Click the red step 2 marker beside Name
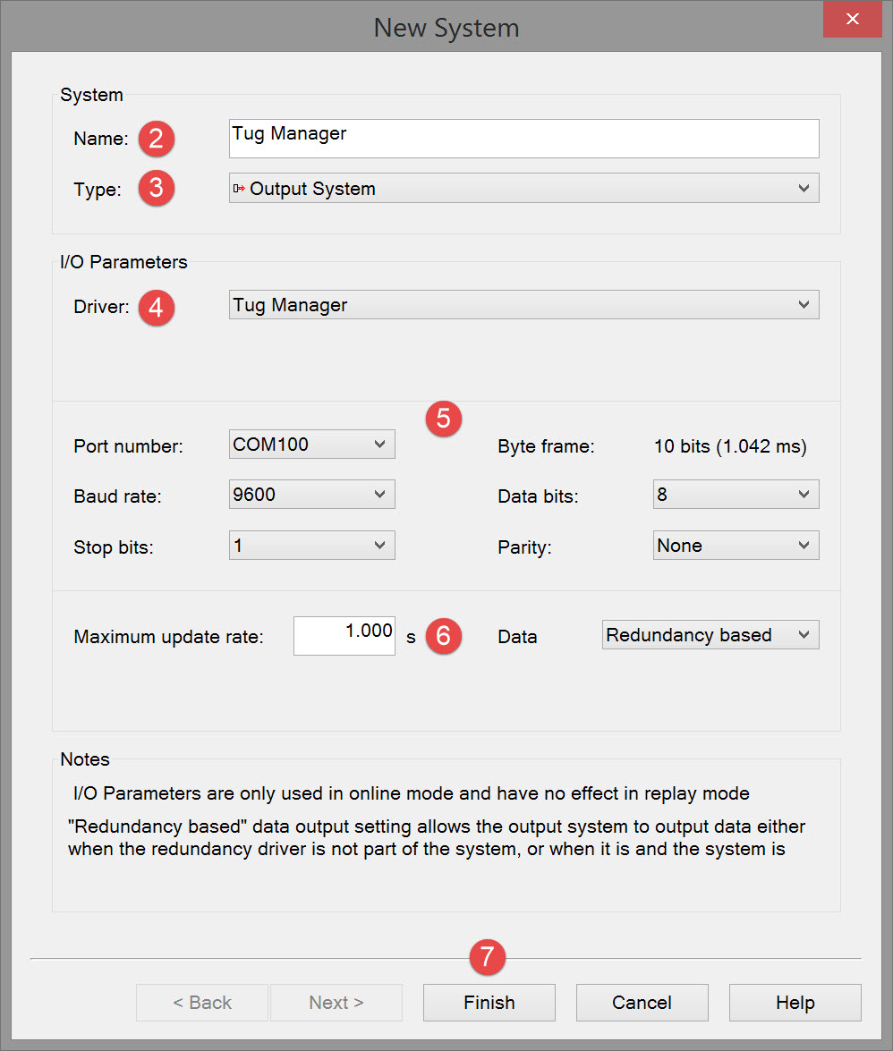 pyautogui.click(x=156, y=139)
